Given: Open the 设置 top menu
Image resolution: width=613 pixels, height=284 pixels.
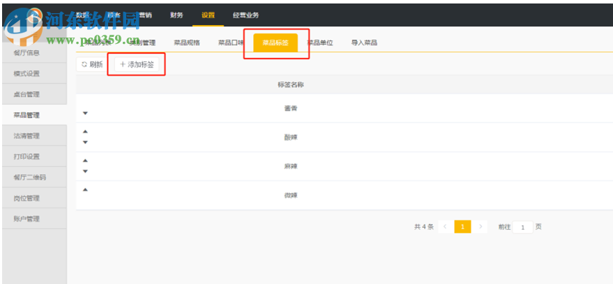Looking at the screenshot, I should pyautogui.click(x=208, y=15).
